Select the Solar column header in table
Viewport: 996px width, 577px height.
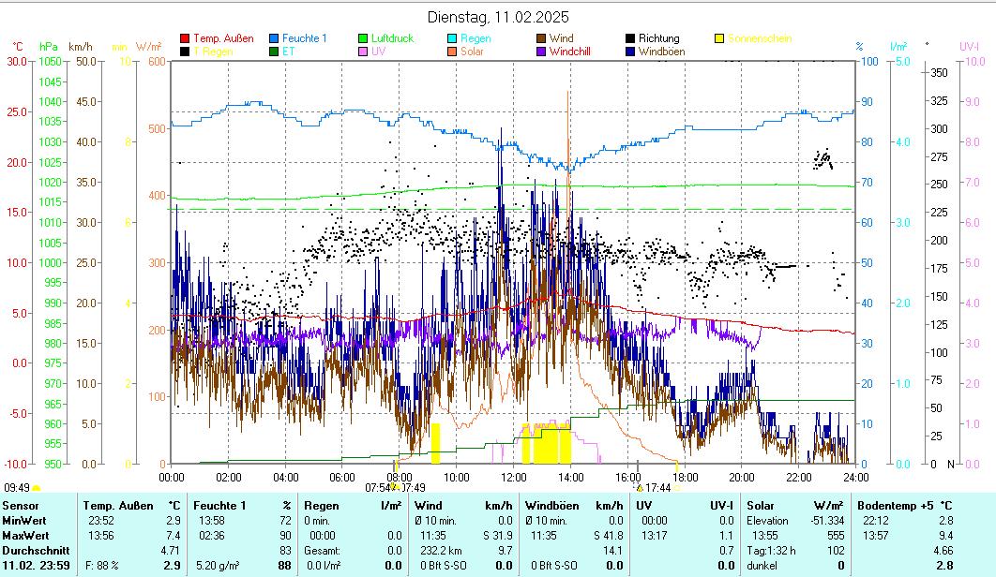(762, 506)
